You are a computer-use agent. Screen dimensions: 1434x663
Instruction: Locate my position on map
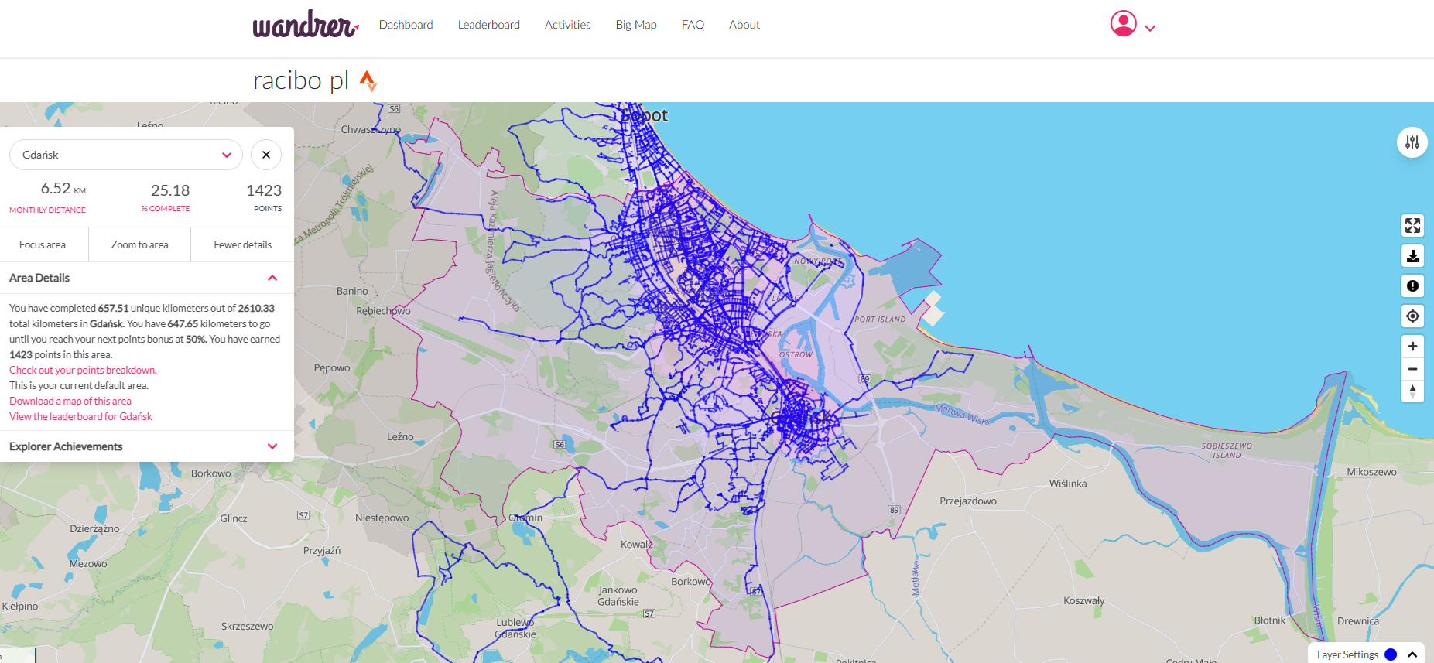click(x=1412, y=316)
